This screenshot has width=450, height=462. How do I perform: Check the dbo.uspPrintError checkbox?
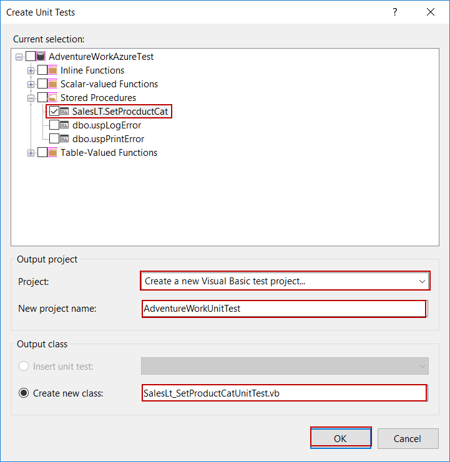[x=54, y=139]
